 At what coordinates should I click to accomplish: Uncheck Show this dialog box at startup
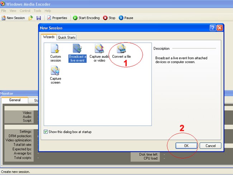coord(46,132)
